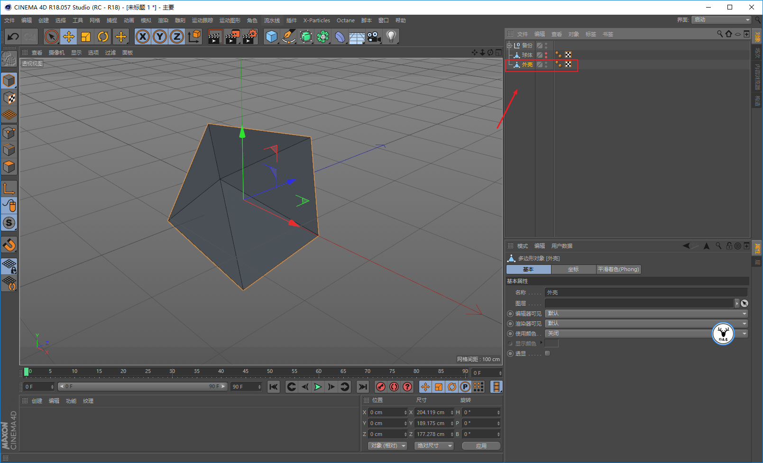Click the Render to Picture Viewer icon
This screenshot has width=763, height=463.
point(232,36)
